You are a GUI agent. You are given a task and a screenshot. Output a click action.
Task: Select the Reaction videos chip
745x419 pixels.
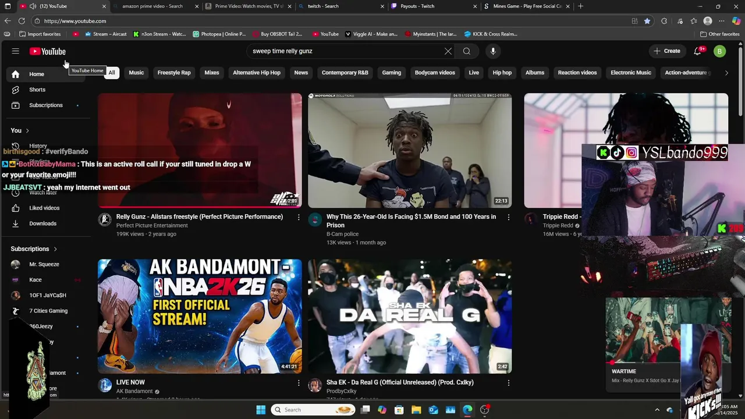[x=577, y=73]
